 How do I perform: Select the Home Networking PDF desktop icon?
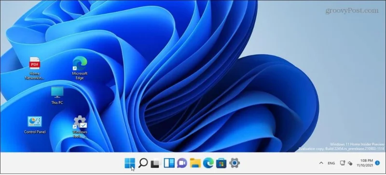pos(34,68)
